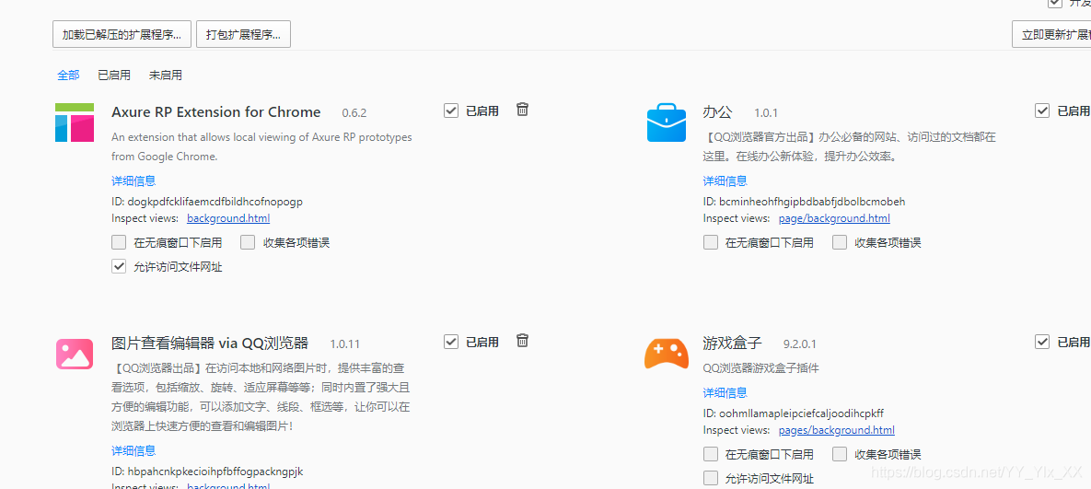
Task: Click the Axure RP Extension for Chrome title
Action: point(215,112)
